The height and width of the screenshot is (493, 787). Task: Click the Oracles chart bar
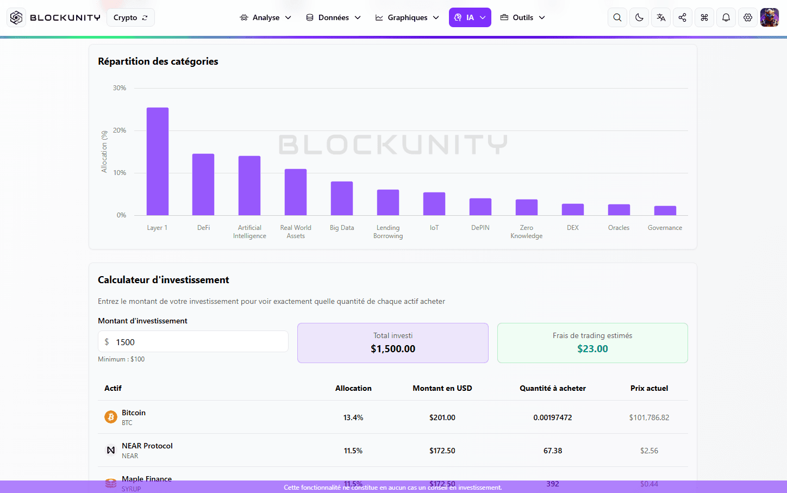(x=619, y=210)
